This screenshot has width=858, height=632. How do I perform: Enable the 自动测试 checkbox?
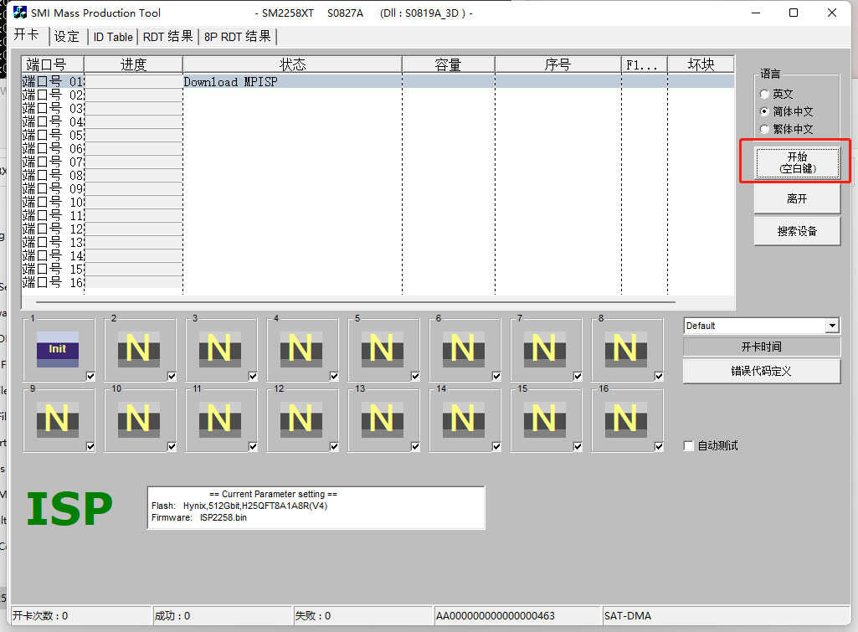coord(689,446)
